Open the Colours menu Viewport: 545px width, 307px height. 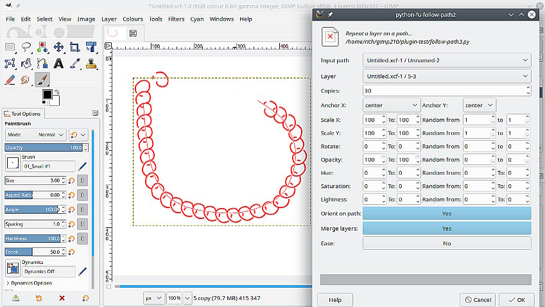pos(133,19)
